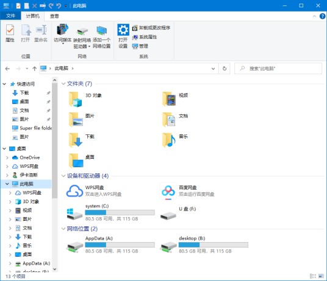Collapse the 网络位置 (2) group
Image resolution: width=327 pixels, height=281 pixels.
tap(63, 229)
